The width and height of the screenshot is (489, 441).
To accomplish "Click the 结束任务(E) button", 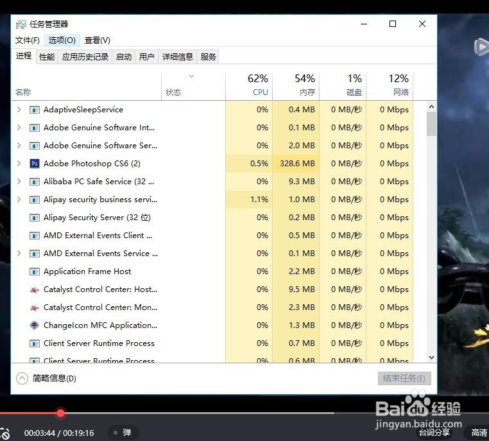I will (x=404, y=378).
